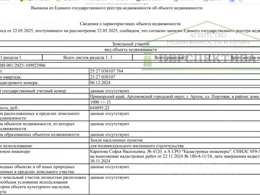This screenshot has height=195, width=260.
Task: Click the cadastral cost '644695.22'
Action: pyautogui.click(x=100, y=108)
